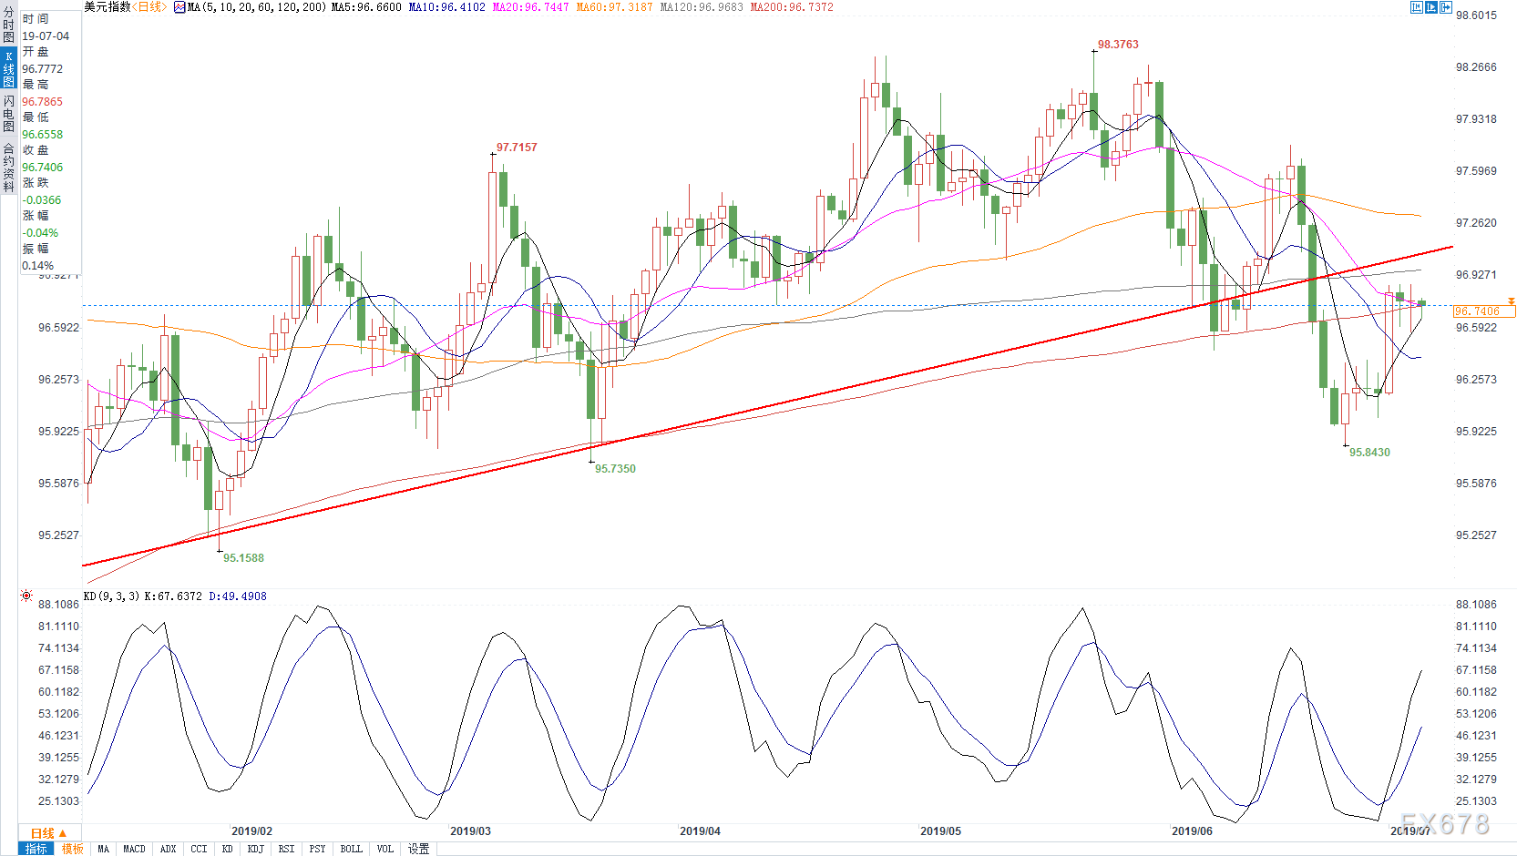Click the PSY indicator button
Screen dimensions: 1517x856
[317, 849]
